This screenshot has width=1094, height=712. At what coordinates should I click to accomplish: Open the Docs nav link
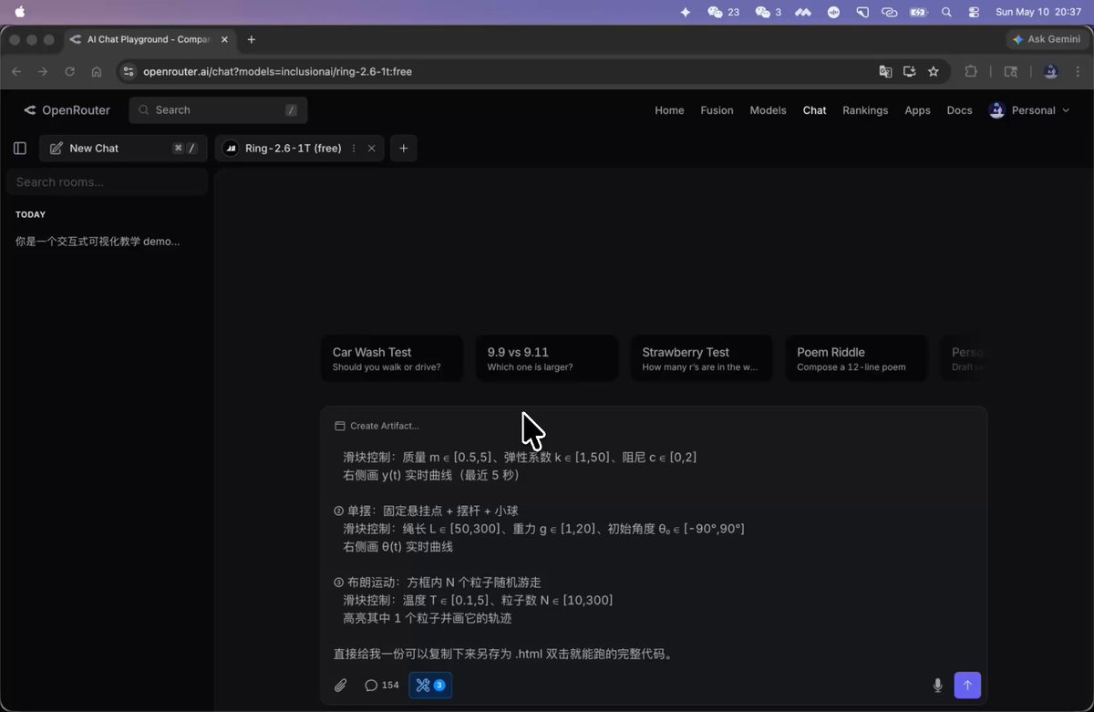(959, 110)
